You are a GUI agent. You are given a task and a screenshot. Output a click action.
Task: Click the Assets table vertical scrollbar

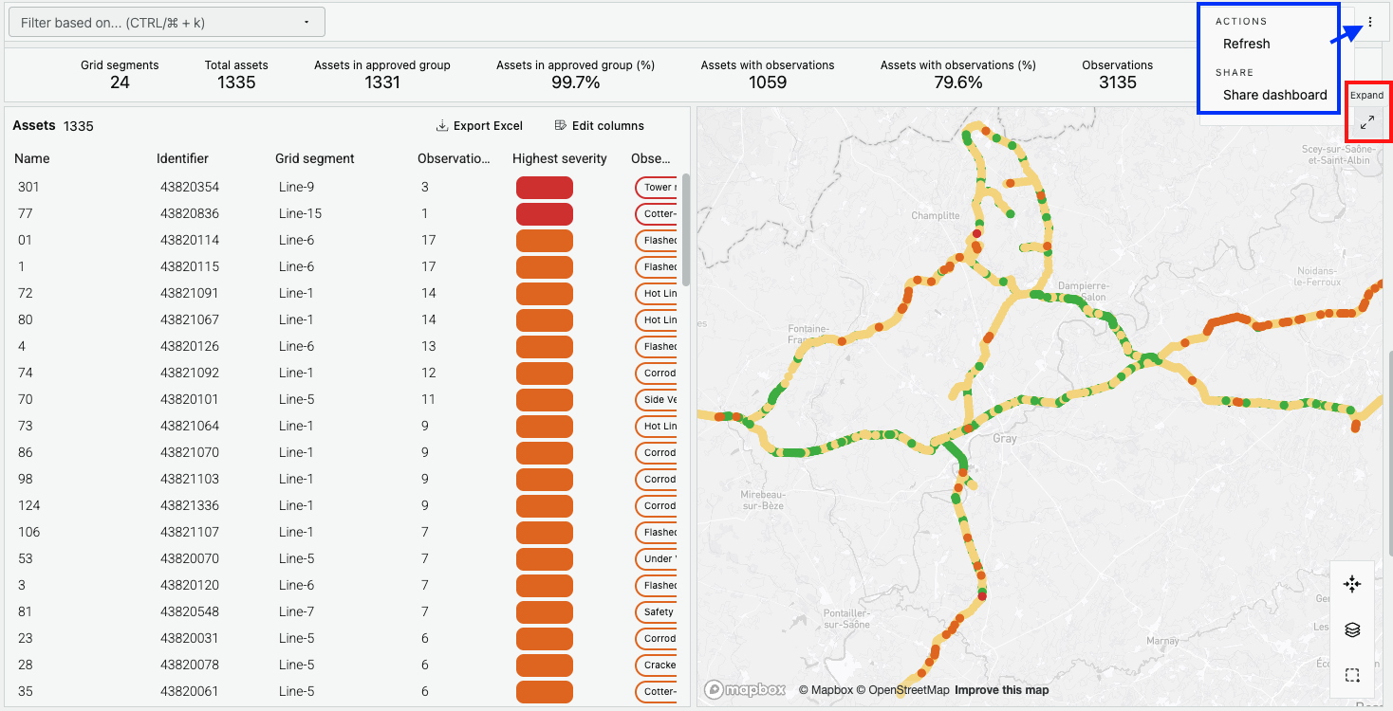click(685, 228)
